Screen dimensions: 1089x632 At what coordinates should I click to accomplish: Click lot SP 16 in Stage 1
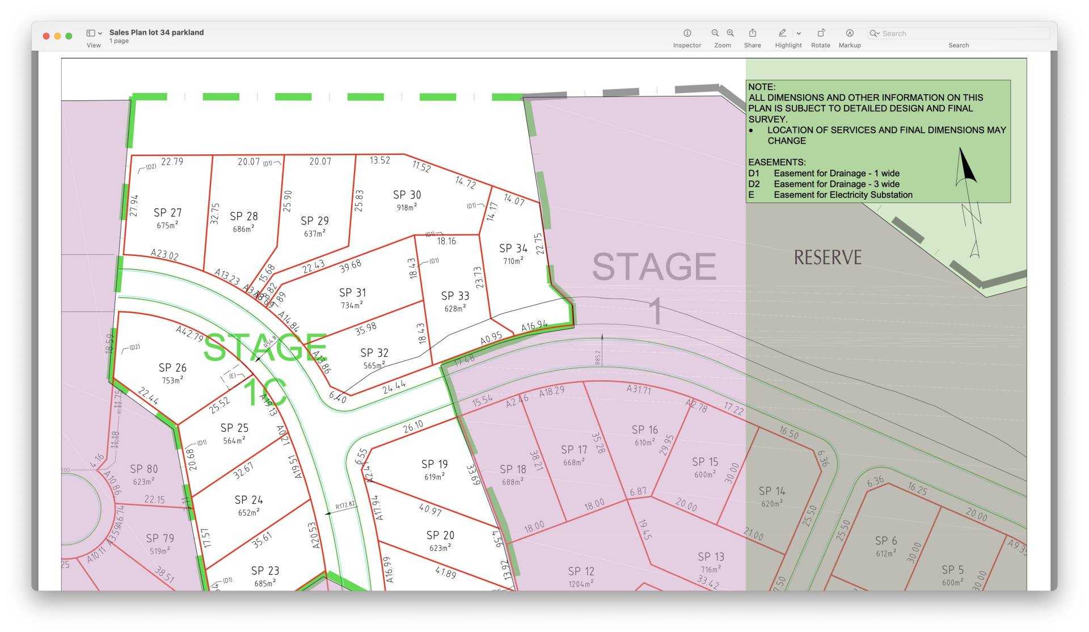click(x=645, y=430)
